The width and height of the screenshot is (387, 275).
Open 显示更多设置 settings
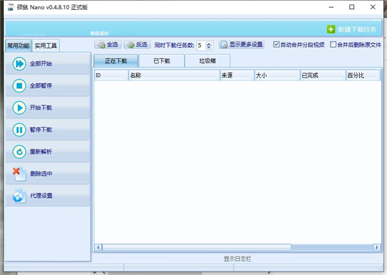click(242, 45)
